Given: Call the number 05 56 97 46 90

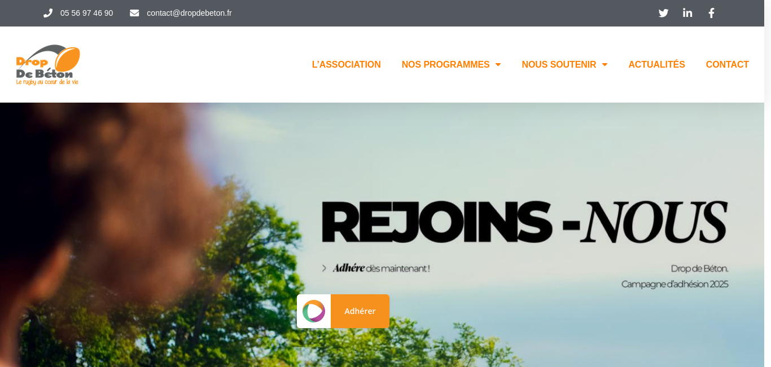Looking at the screenshot, I should point(86,13).
